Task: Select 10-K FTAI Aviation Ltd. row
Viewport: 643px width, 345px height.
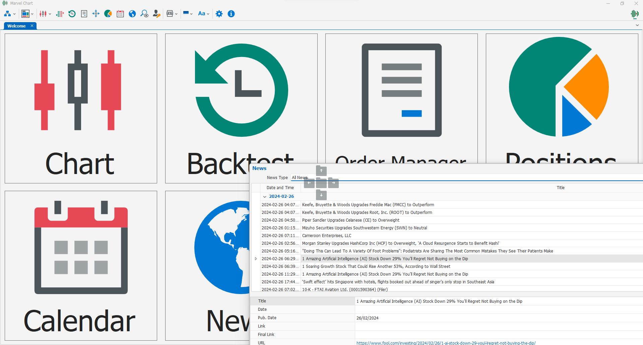Action: pyautogui.click(x=451, y=289)
